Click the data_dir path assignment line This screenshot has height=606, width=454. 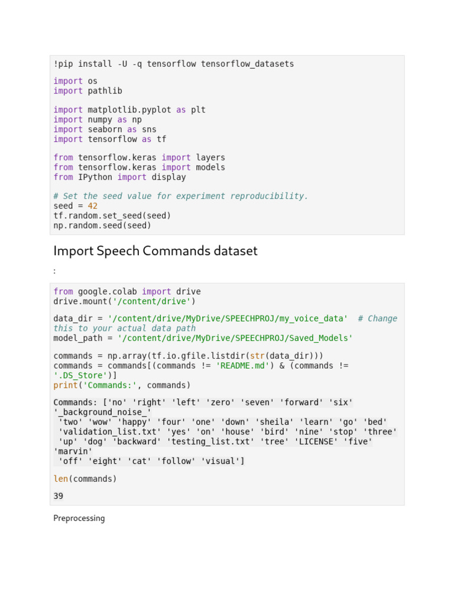(200, 318)
